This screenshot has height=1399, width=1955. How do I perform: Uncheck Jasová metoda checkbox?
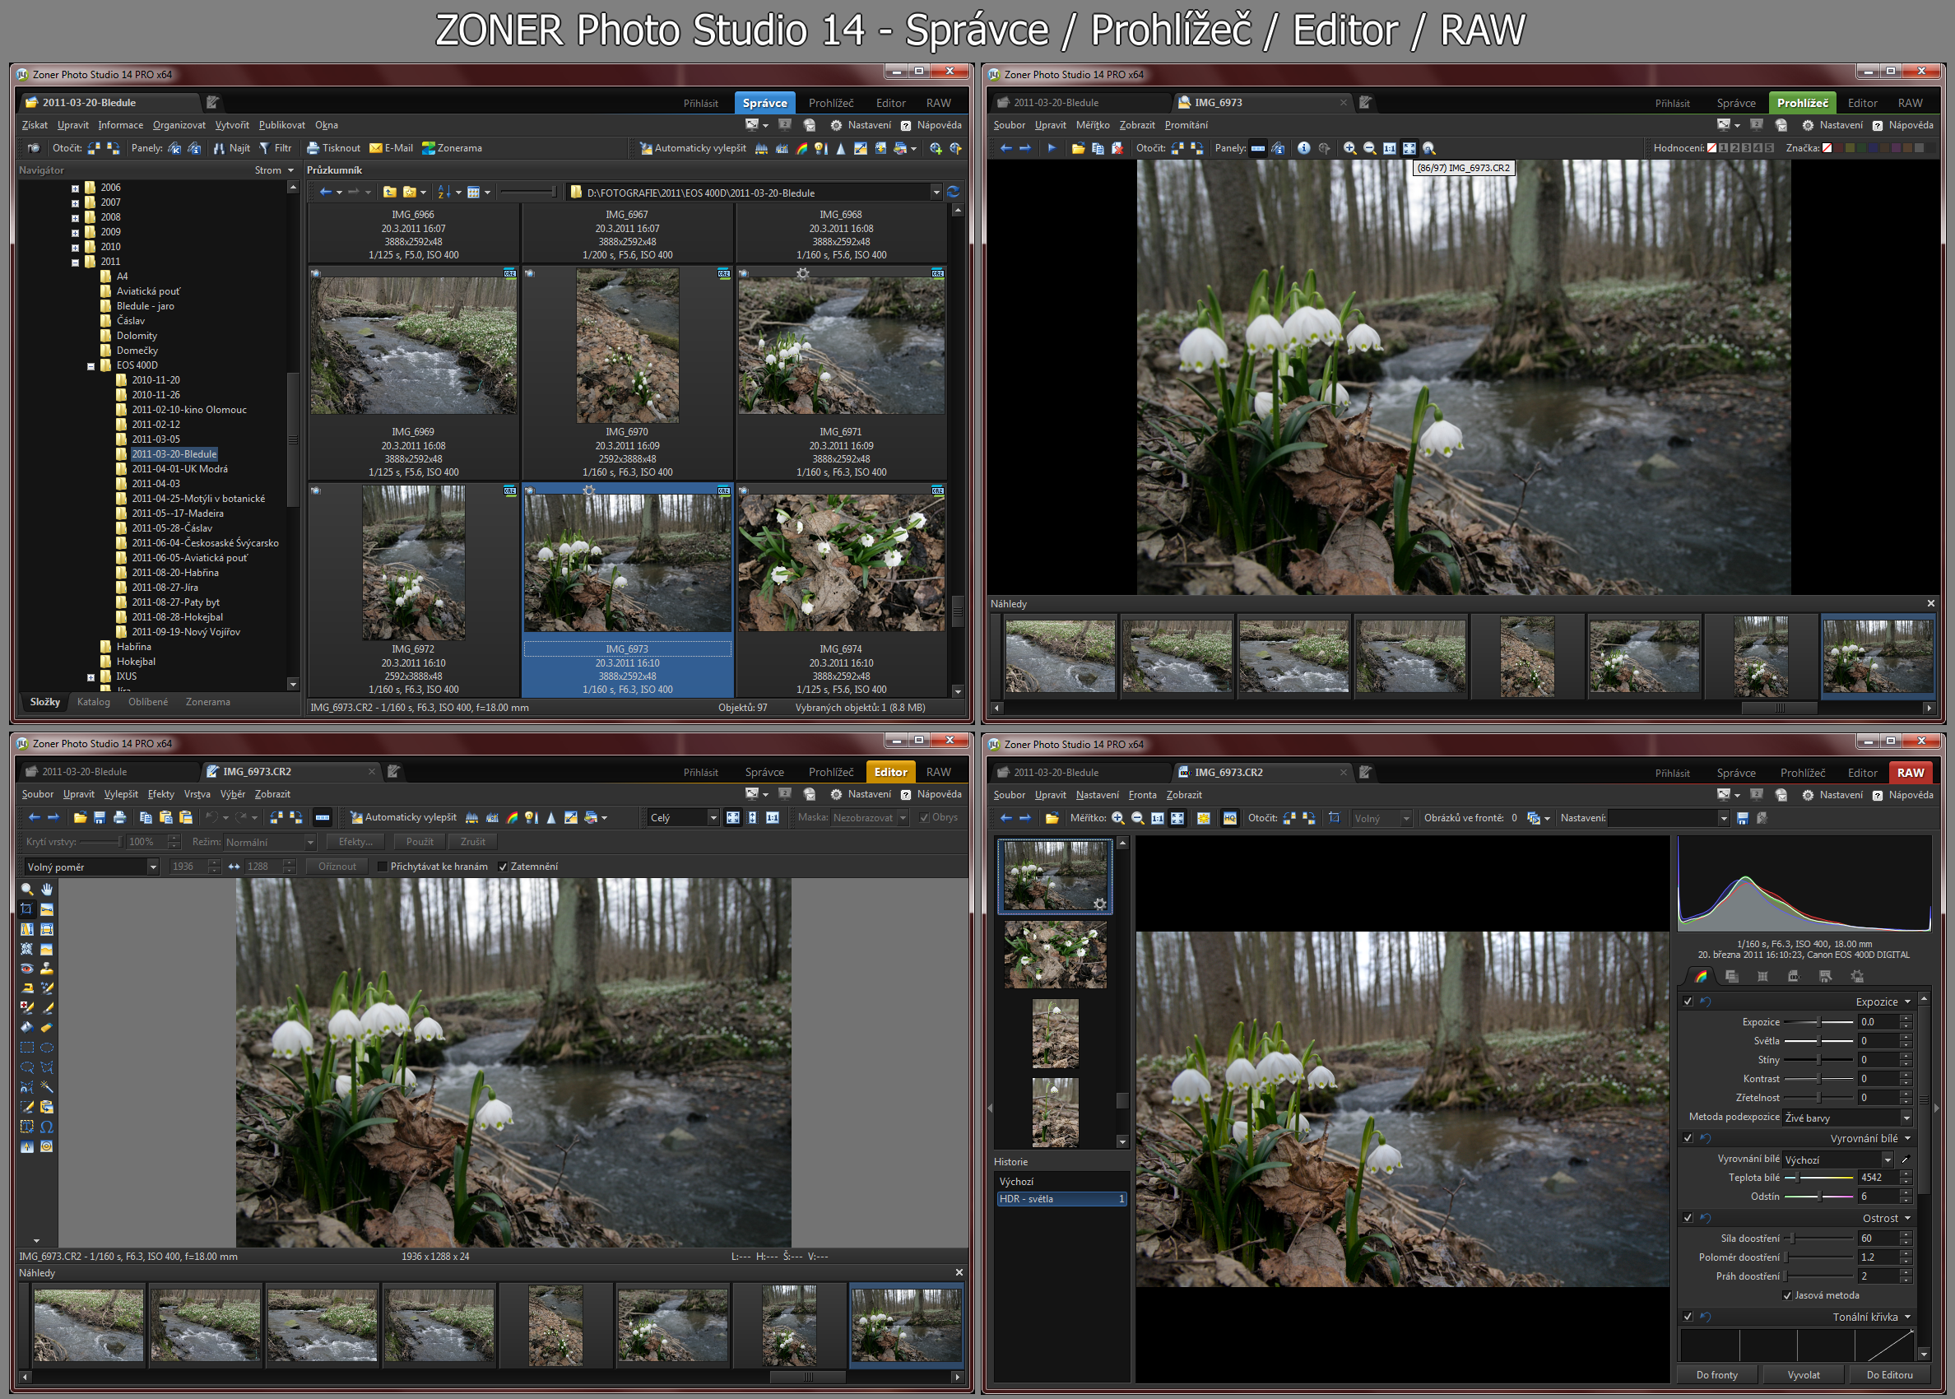[x=1787, y=1295]
